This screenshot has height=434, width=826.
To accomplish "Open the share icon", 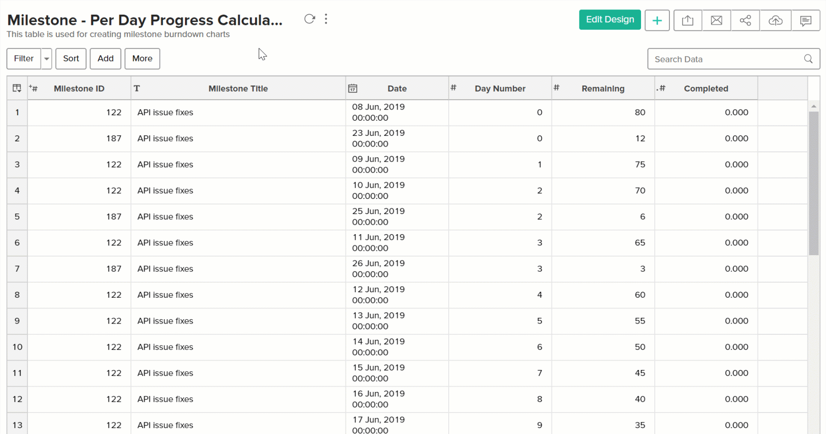I will [745, 20].
